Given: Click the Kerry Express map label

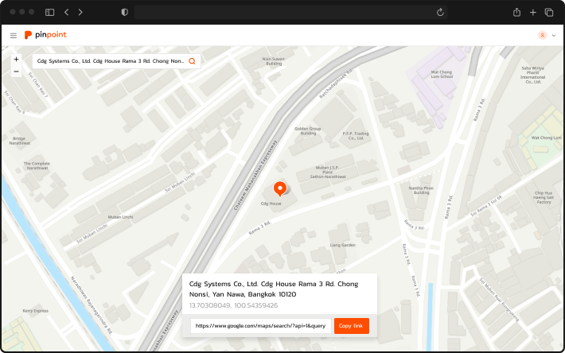Looking at the screenshot, I should click(35, 311).
